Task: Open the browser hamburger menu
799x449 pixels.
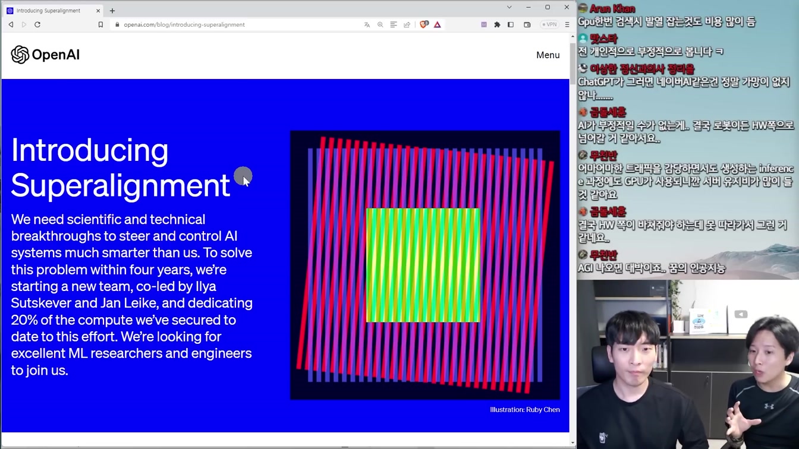Action: pos(567,24)
